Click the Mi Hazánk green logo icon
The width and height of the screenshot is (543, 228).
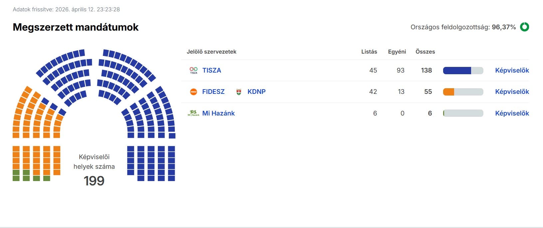[x=193, y=113]
